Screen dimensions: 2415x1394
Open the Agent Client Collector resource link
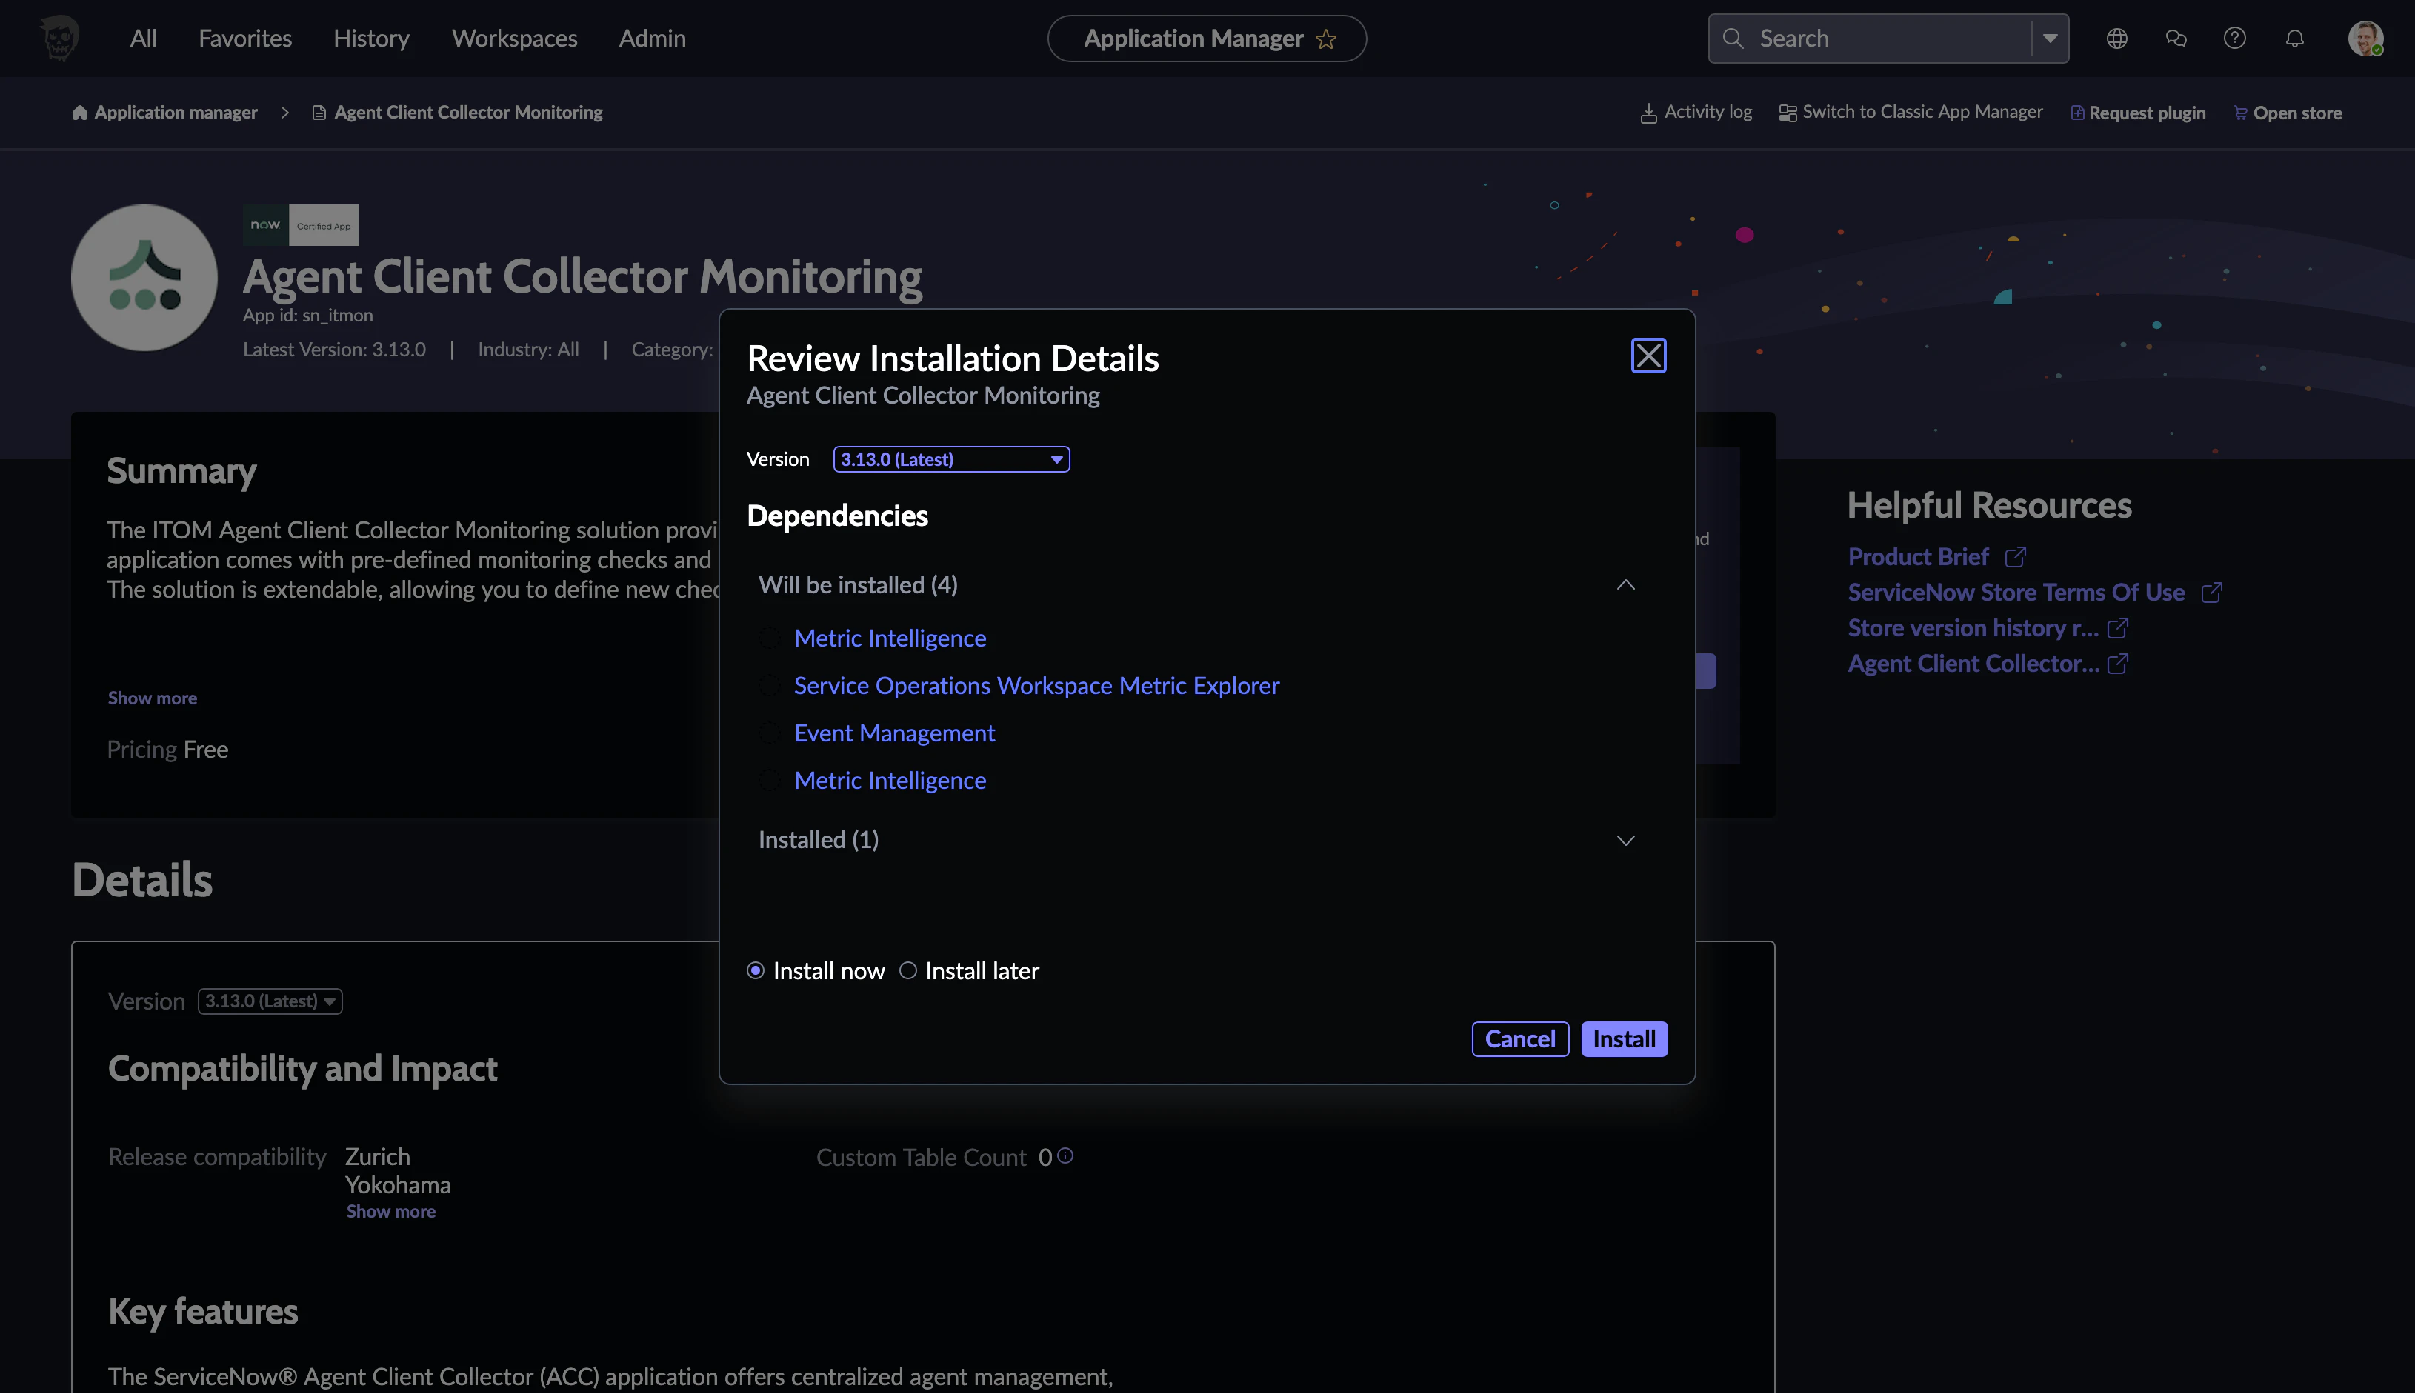[1973, 664]
